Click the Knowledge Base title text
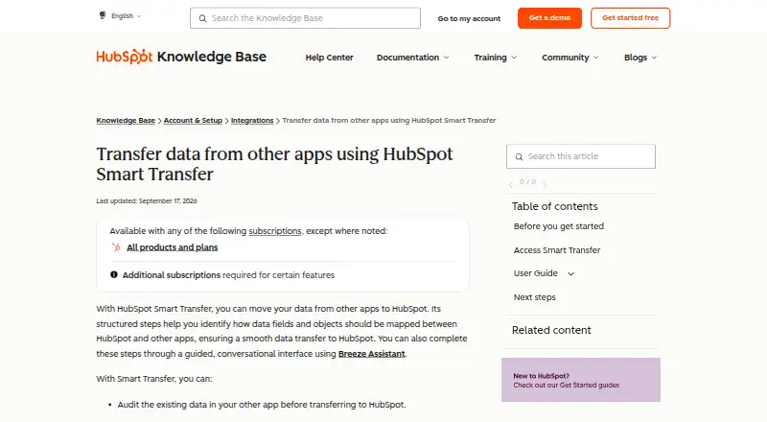 (212, 57)
